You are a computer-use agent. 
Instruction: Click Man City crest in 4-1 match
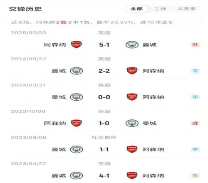(77, 176)
